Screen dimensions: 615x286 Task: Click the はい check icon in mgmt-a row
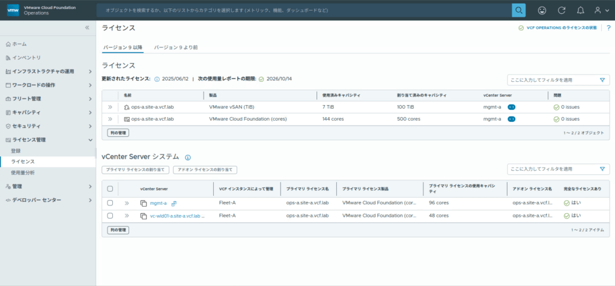[x=566, y=203]
